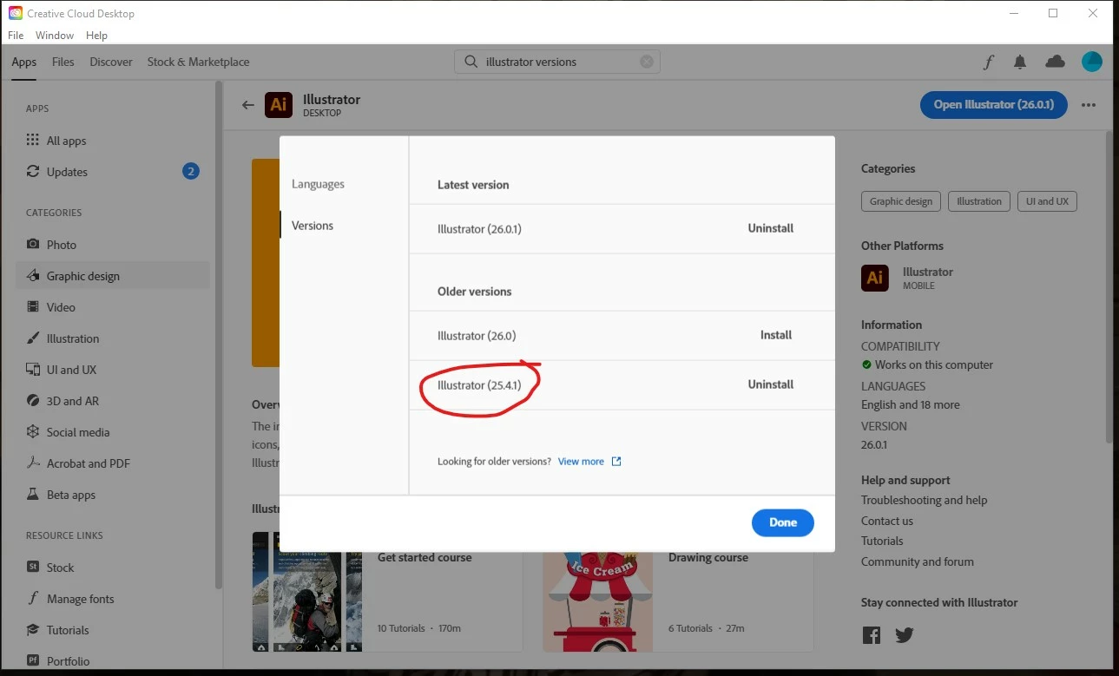This screenshot has width=1119, height=676.
Task: Open Troubleshooting and help link
Action: click(x=924, y=500)
